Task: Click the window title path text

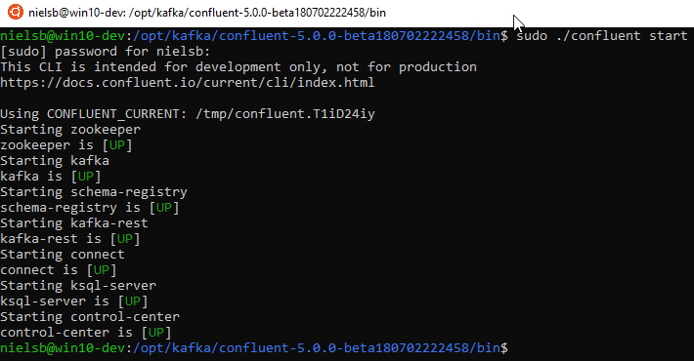Action: click(x=207, y=13)
